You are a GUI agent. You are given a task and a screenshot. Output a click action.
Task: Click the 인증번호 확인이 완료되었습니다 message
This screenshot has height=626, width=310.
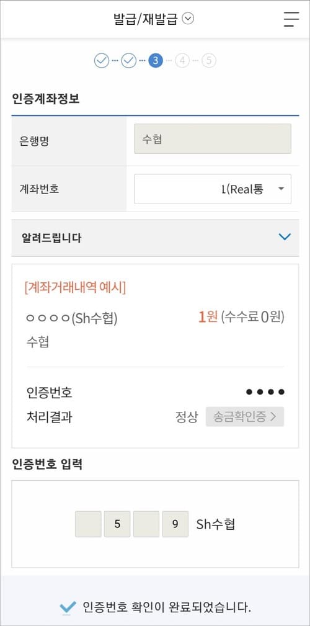[x=167, y=607]
